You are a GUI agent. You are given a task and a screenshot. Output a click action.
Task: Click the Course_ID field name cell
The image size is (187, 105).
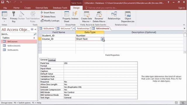[x=58, y=39]
